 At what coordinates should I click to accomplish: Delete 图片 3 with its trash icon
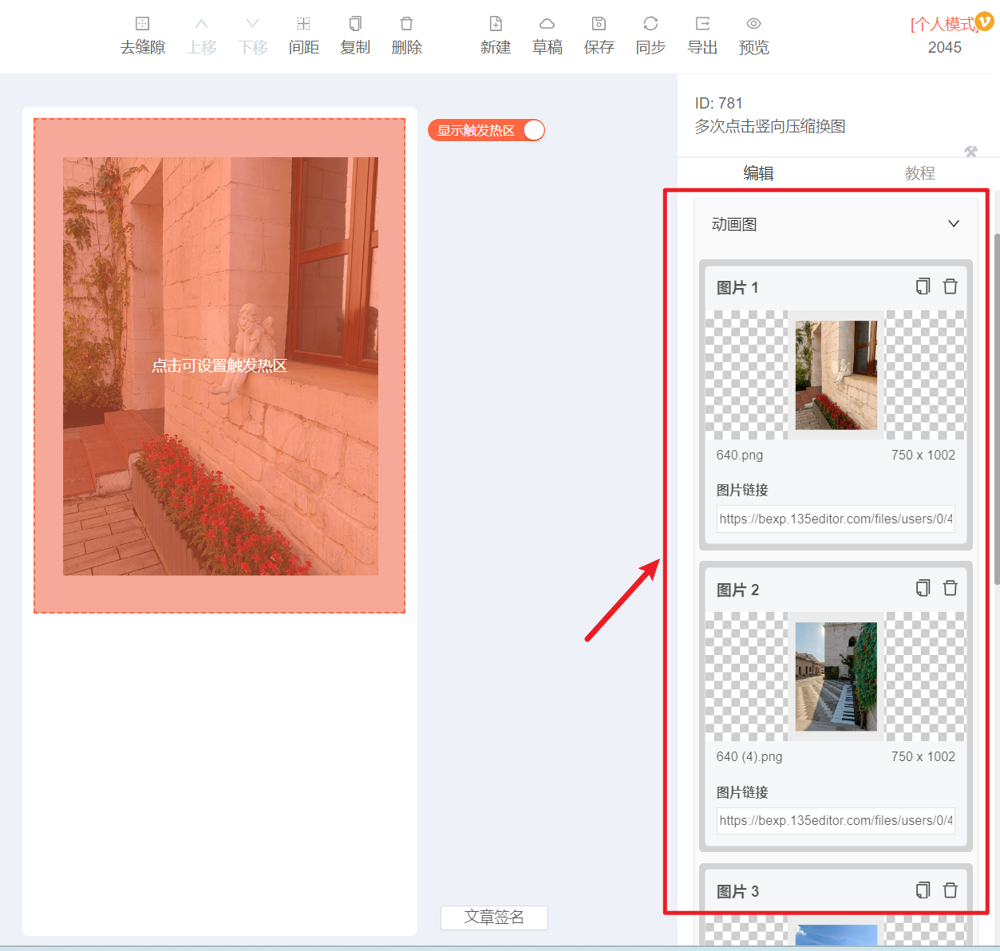(950, 890)
